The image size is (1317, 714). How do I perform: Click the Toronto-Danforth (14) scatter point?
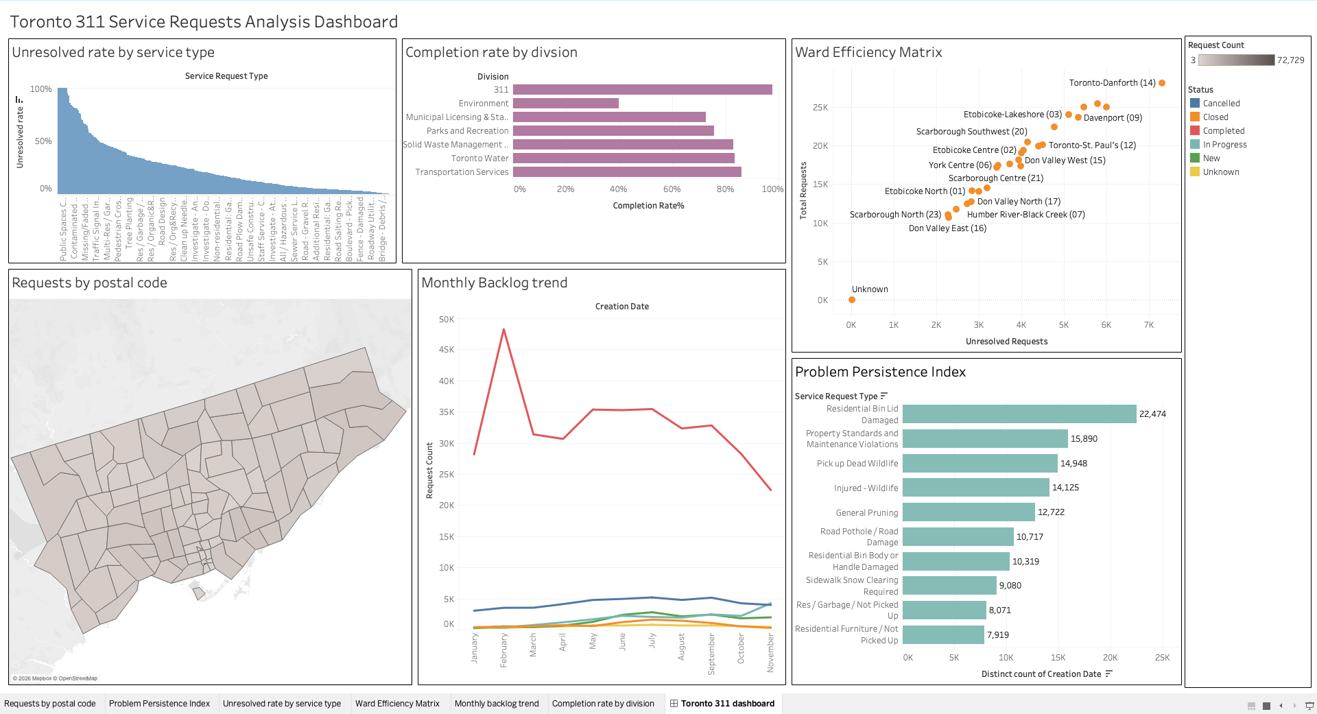click(x=1162, y=83)
